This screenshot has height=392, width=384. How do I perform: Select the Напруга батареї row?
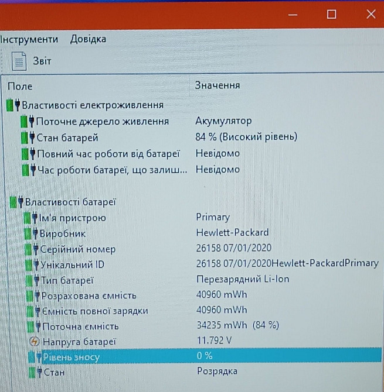pyautogui.click(x=79, y=342)
